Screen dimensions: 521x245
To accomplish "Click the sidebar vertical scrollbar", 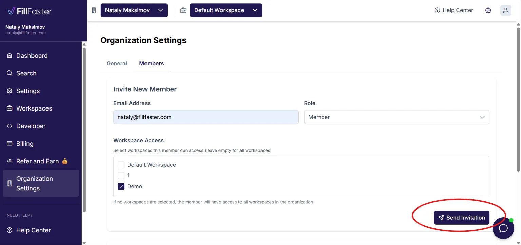I will click(84, 129).
